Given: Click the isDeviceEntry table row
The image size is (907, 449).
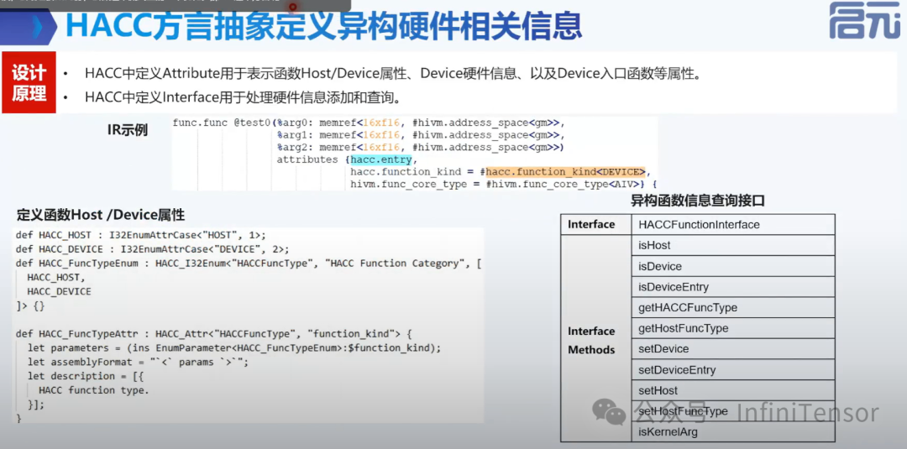Looking at the screenshot, I should 733,287.
